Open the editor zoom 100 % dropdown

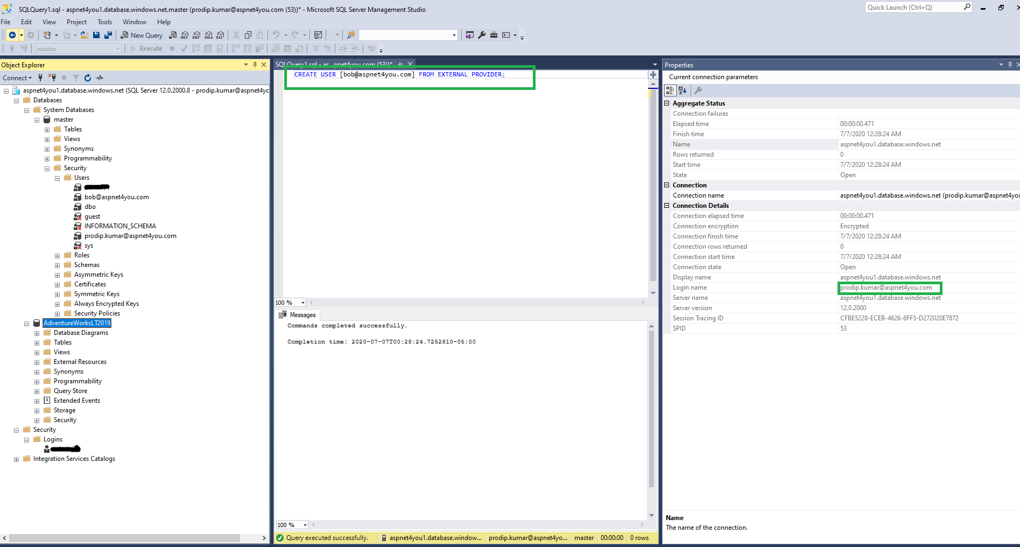303,303
